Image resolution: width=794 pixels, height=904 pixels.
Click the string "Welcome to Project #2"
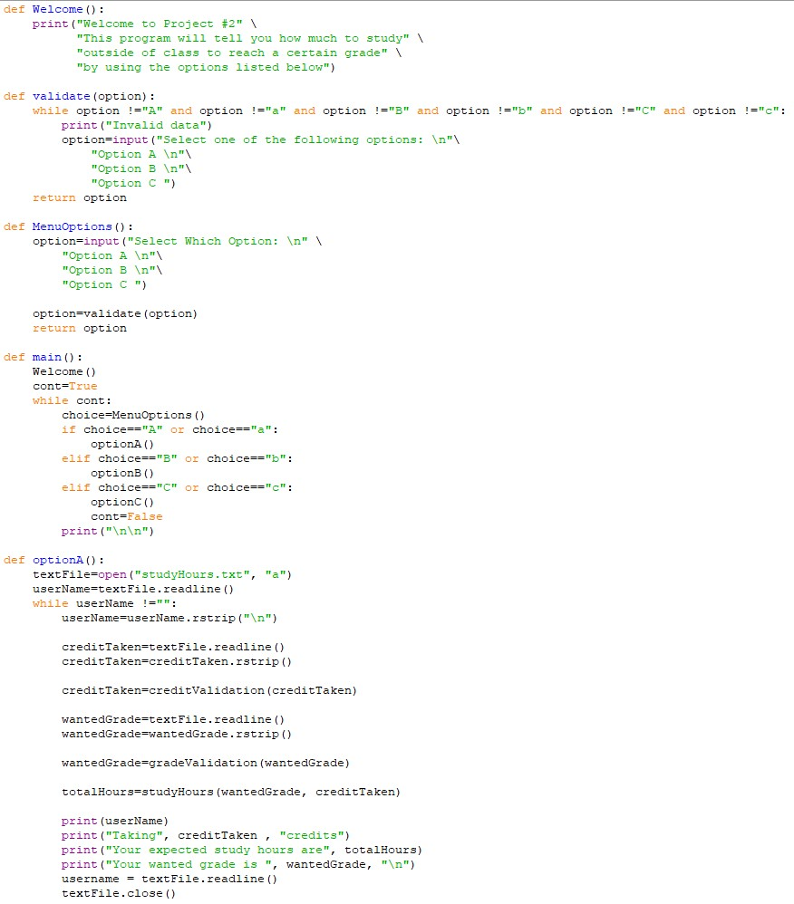pyautogui.click(x=160, y=24)
